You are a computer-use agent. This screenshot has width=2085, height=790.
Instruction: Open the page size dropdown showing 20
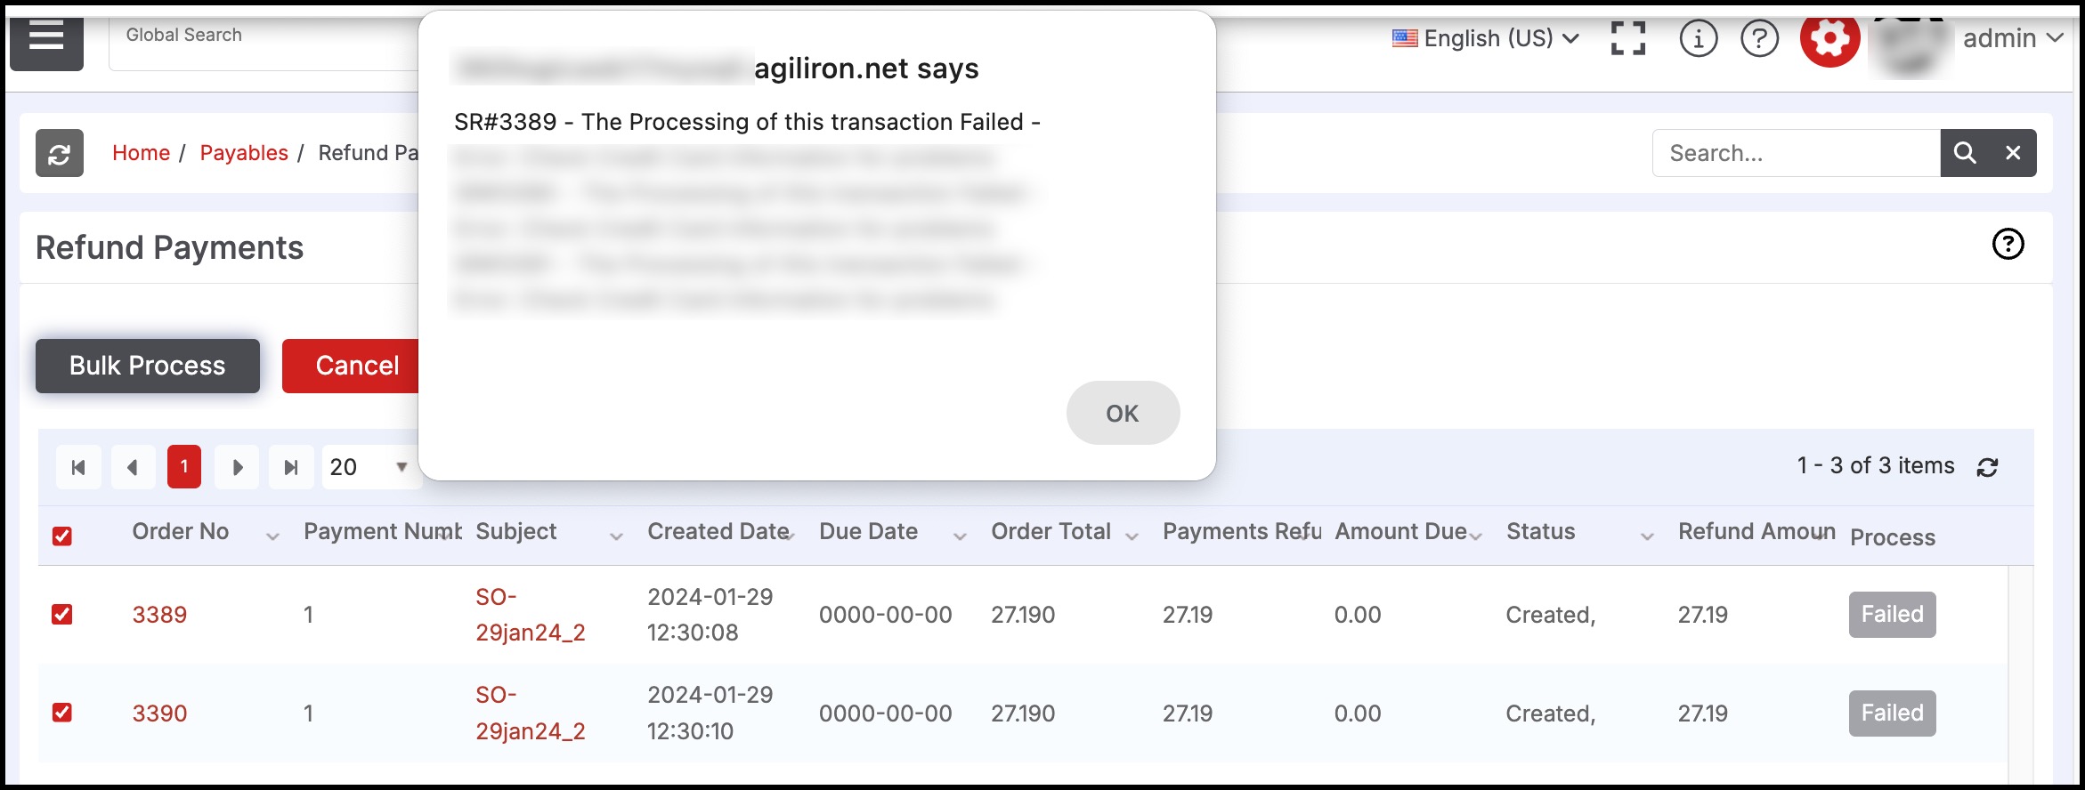(369, 467)
